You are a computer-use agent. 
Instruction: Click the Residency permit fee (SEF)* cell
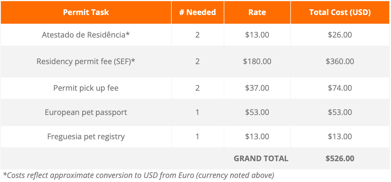coord(86,61)
